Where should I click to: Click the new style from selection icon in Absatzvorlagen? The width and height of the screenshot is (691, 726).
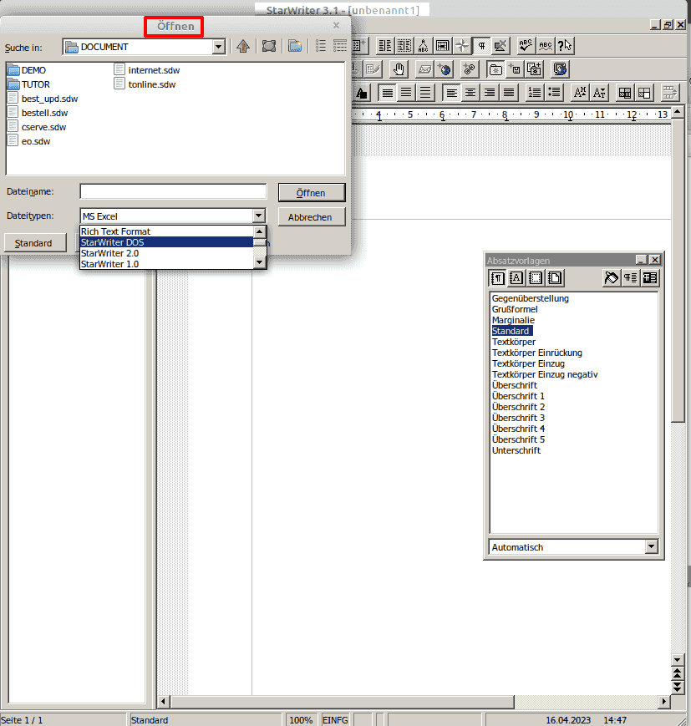point(630,278)
